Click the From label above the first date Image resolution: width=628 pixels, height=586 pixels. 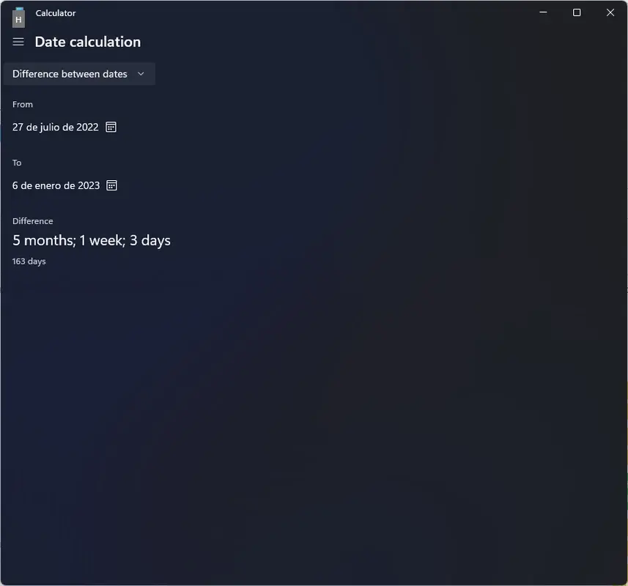point(22,103)
